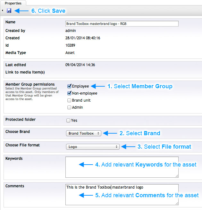Grab the Comments box resize handle
Viewport: 202px width, 210px height.
[x=177, y=203]
